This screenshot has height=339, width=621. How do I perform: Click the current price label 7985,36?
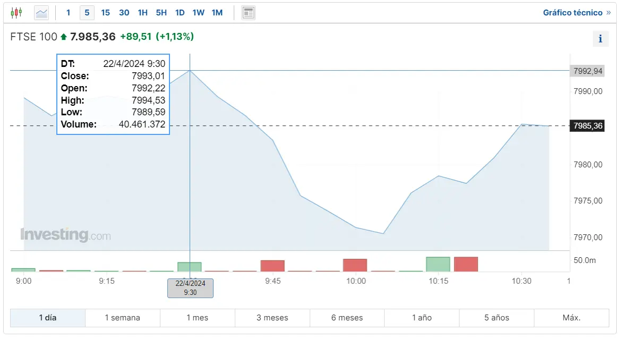click(587, 126)
